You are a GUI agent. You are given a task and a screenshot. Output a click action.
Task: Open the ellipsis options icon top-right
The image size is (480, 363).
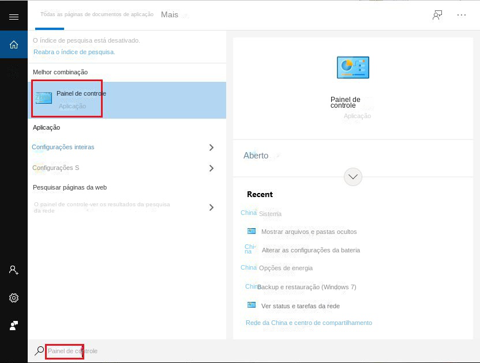click(x=462, y=15)
